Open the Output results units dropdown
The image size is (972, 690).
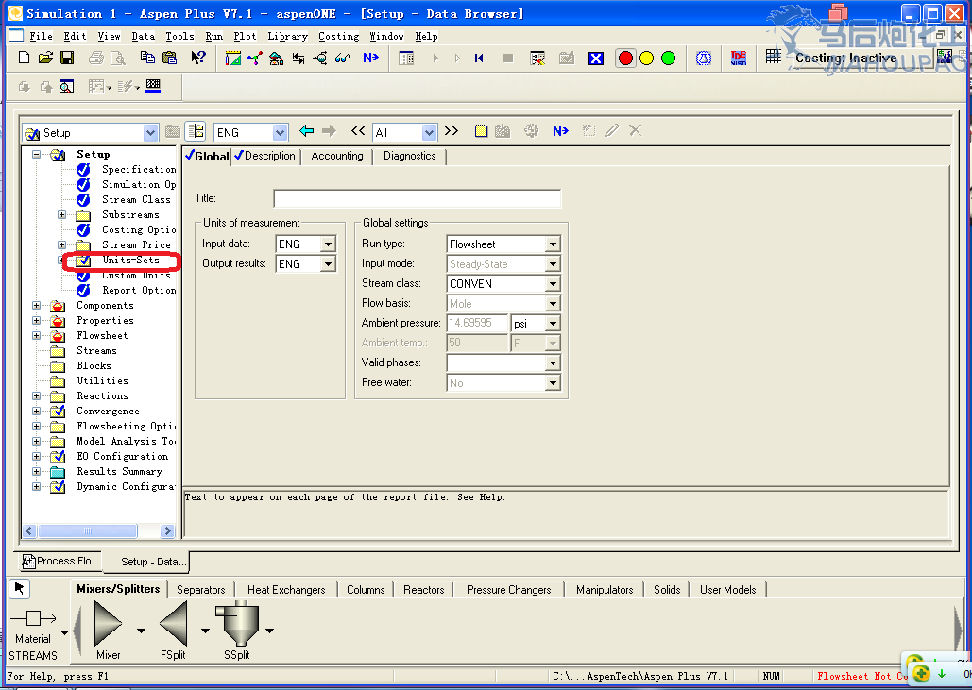click(x=329, y=264)
